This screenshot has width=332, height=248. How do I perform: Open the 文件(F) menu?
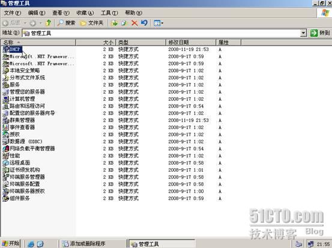(13, 13)
